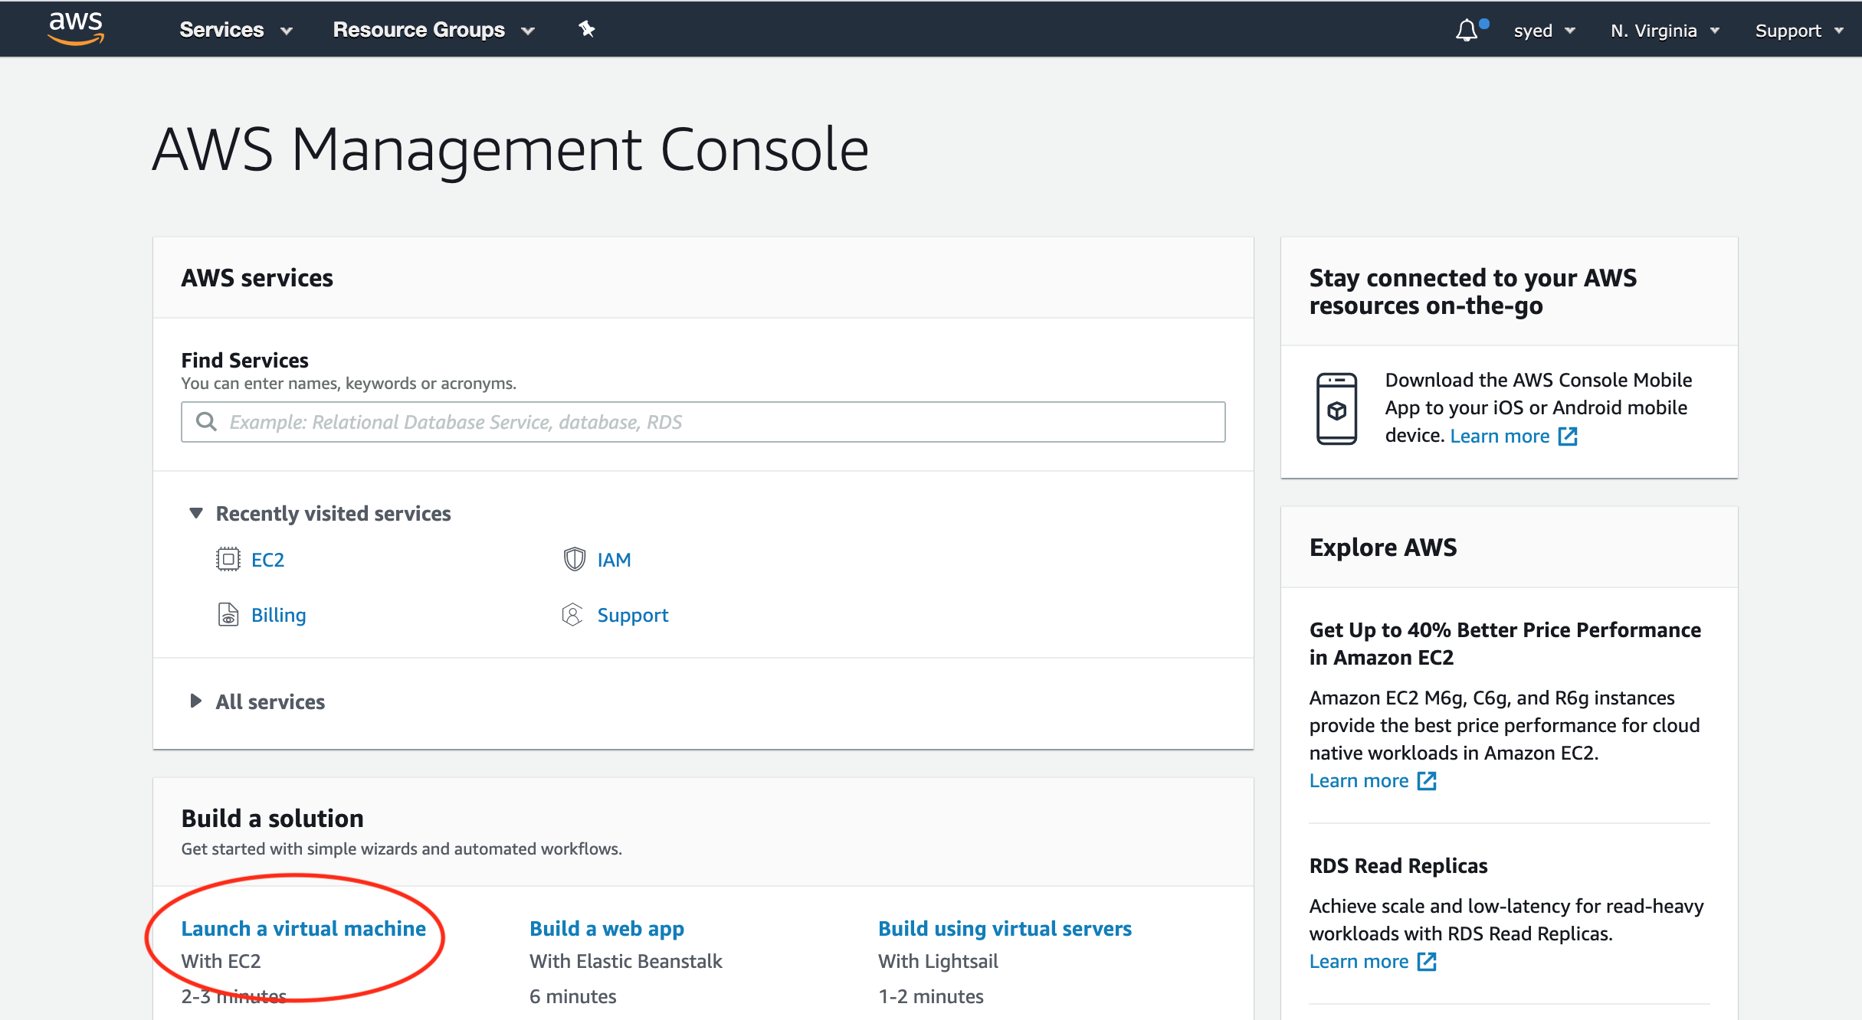This screenshot has width=1862, height=1020.
Task: Click the pin shortcuts icon
Action: [x=586, y=29]
